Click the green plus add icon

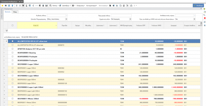click(x=204, y=9)
